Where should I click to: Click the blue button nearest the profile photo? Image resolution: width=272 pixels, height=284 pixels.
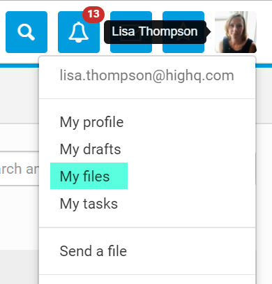coord(183,48)
